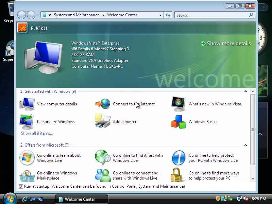Click Show more details link
Viewport: 272px width, 204px height.
tap(225, 44)
